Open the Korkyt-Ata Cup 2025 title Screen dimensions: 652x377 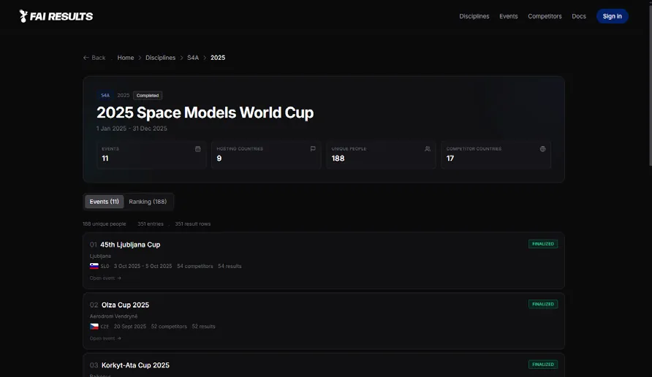point(135,365)
